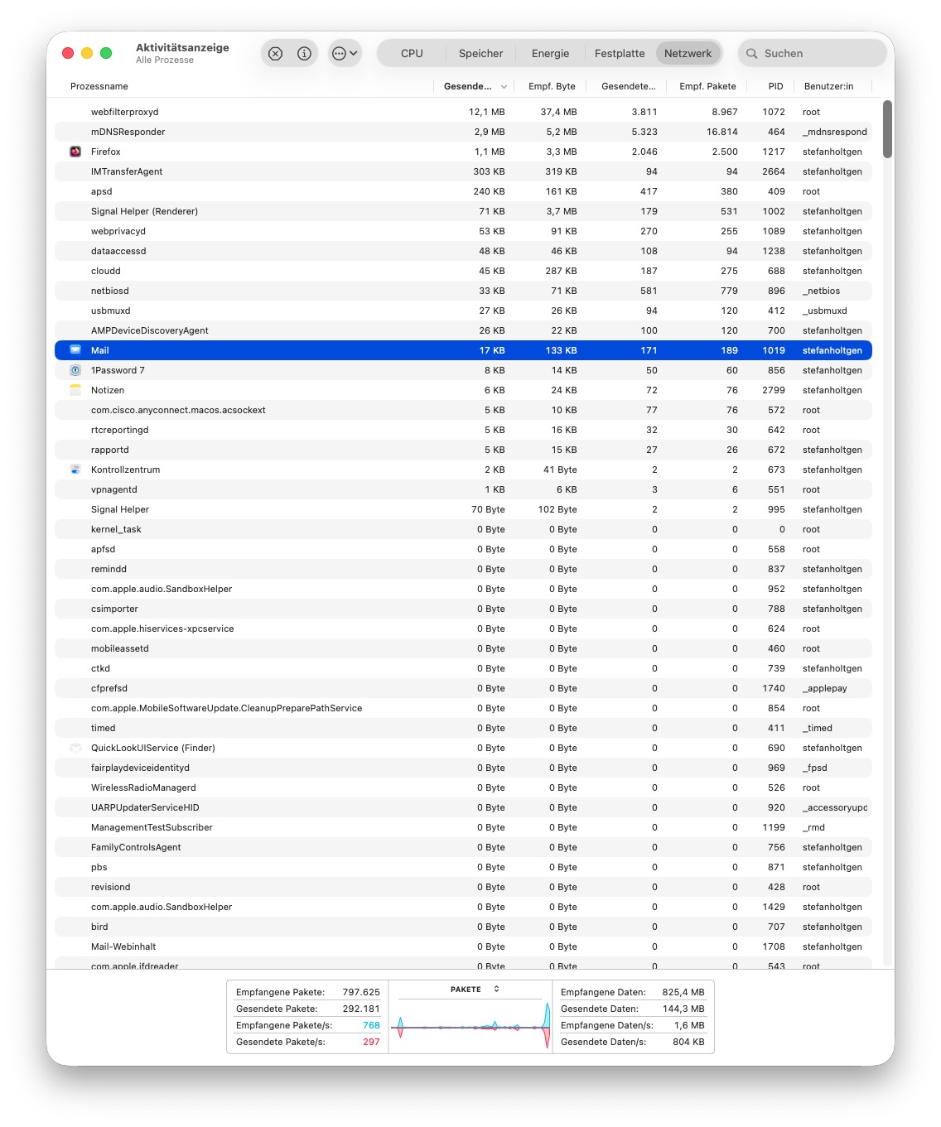Select the bird process row
This screenshot has height=1127, width=941.
[x=463, y=927]
